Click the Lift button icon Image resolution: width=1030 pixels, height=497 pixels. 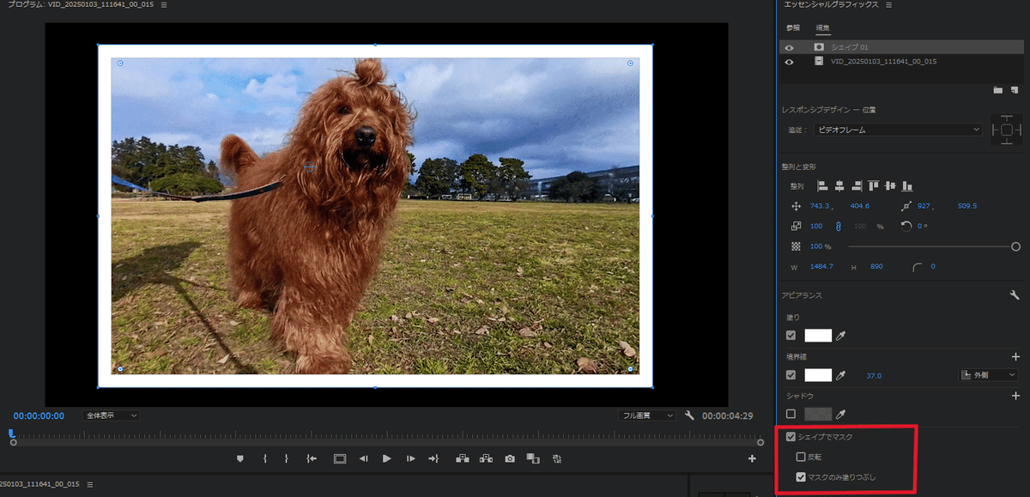(463, 459)
